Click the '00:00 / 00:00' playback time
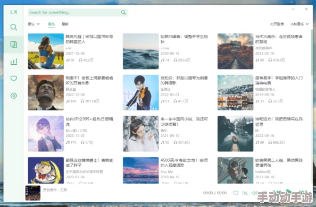Viewport: 316px width, 207px height. click(x=215, y=193)
